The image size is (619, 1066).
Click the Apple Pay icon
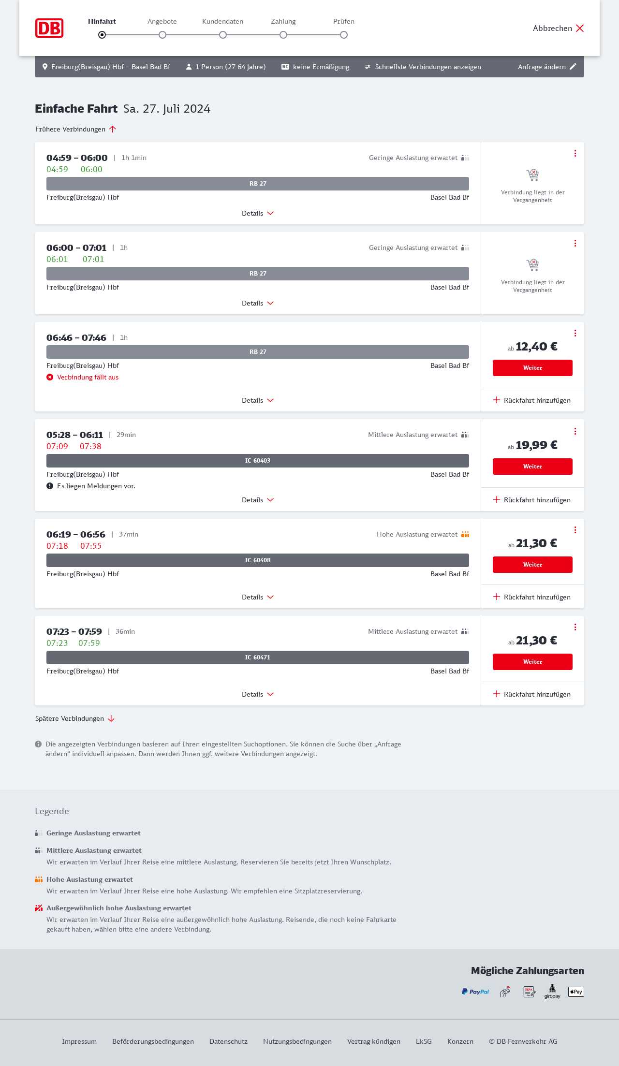pyautogui.click(x=576, y=992)
